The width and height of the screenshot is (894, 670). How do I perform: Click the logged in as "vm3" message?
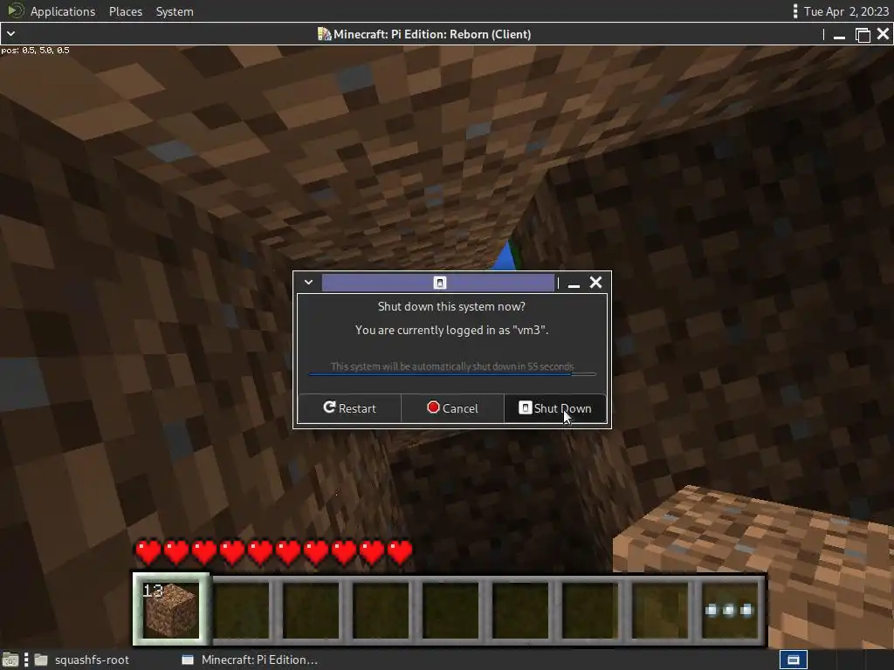451,330
